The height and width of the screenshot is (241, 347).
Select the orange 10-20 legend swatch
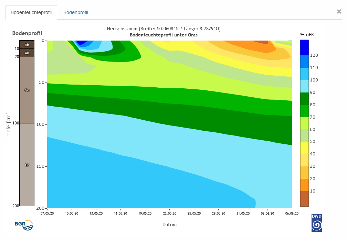click(x=305, y=185)
